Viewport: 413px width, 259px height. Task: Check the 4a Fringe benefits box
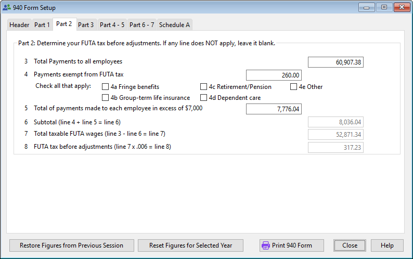click(x=106, y=87)
